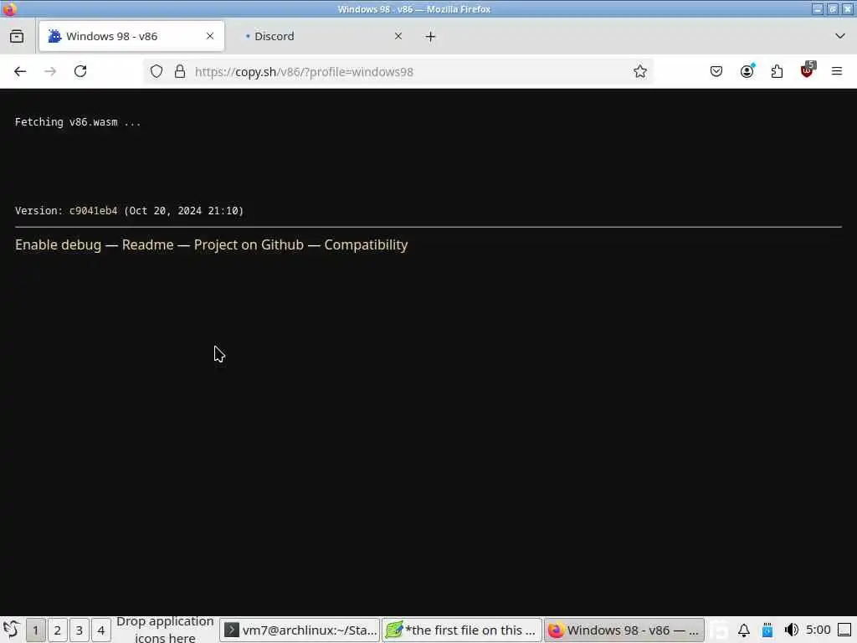
Task: Open the Firefox account menu
Action: pyautogui.click(x=747, y=72)
